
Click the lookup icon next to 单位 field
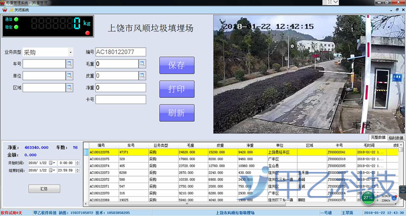tap(69, 76)
